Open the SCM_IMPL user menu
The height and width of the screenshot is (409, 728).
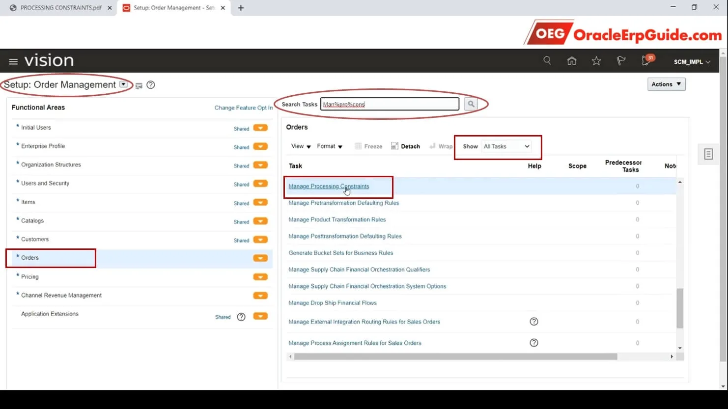(x=692, y=62)
